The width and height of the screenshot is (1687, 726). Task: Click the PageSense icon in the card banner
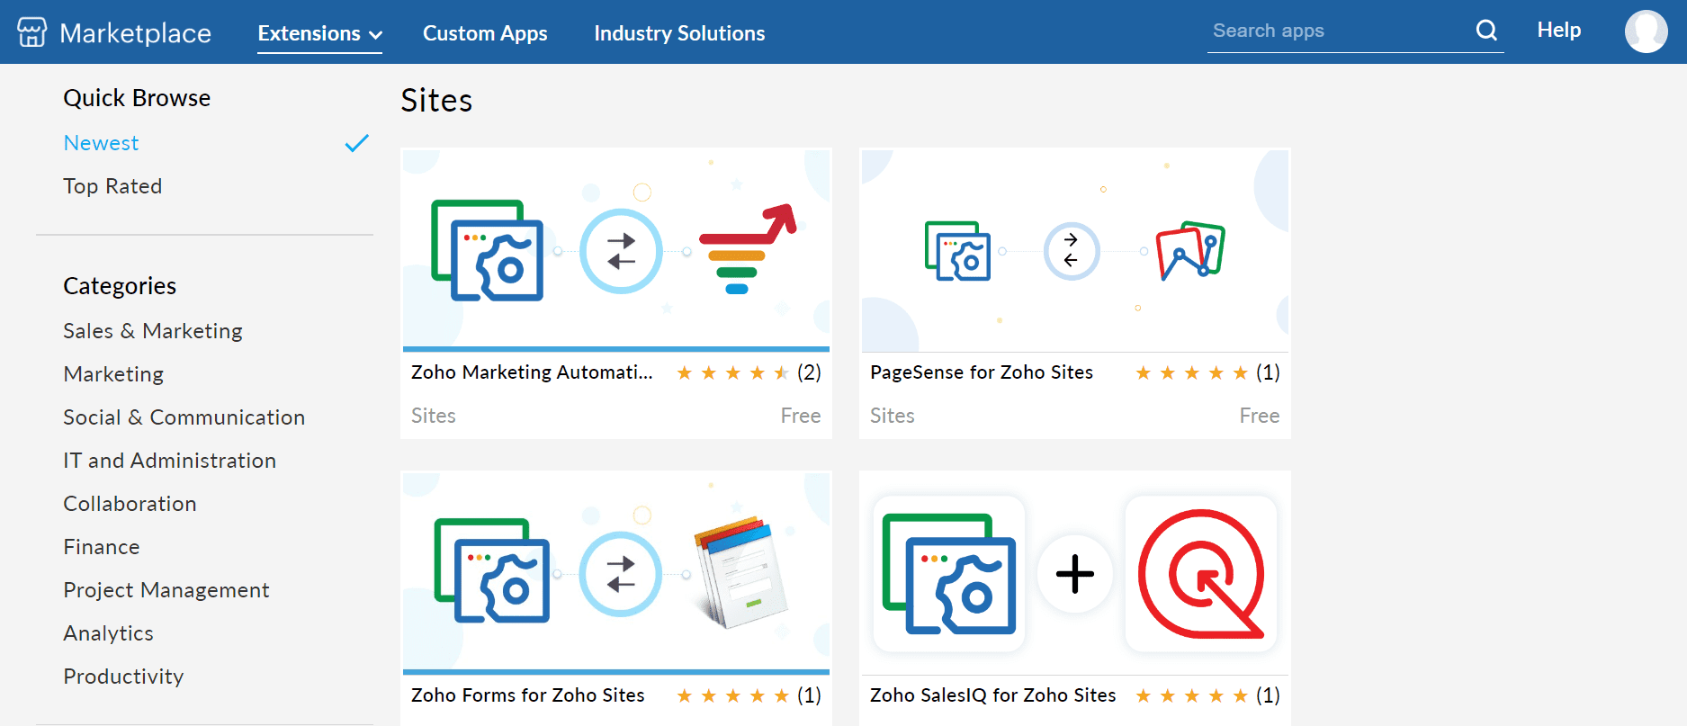coord(1190,250)
